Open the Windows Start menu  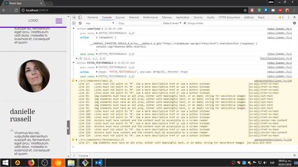click(x=5, y=163)
